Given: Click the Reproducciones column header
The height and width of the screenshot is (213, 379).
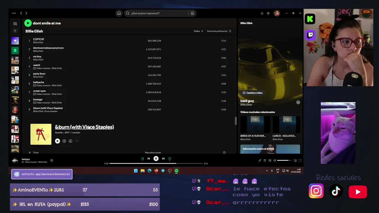Looking at the screenshot, I should pos(153,153).
